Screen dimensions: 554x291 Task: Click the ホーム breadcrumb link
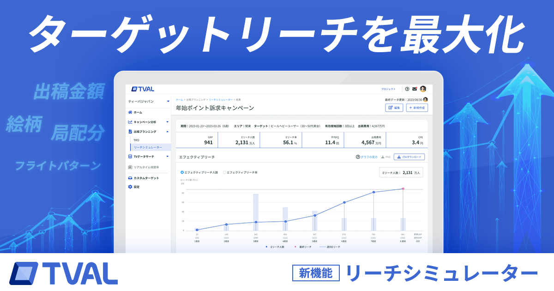(179, 100)
